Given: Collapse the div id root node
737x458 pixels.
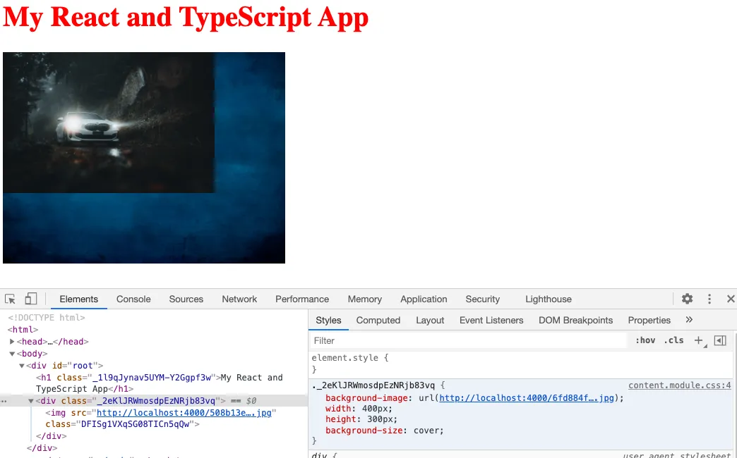Looking at the screenshot, I should pos(22,366).
